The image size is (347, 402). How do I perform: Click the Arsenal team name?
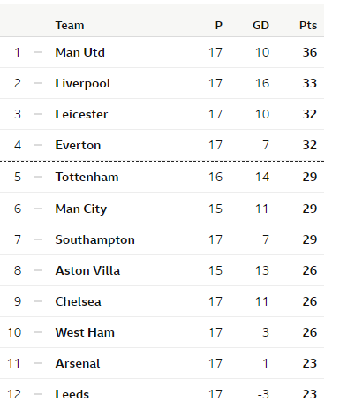pos(78,363)
